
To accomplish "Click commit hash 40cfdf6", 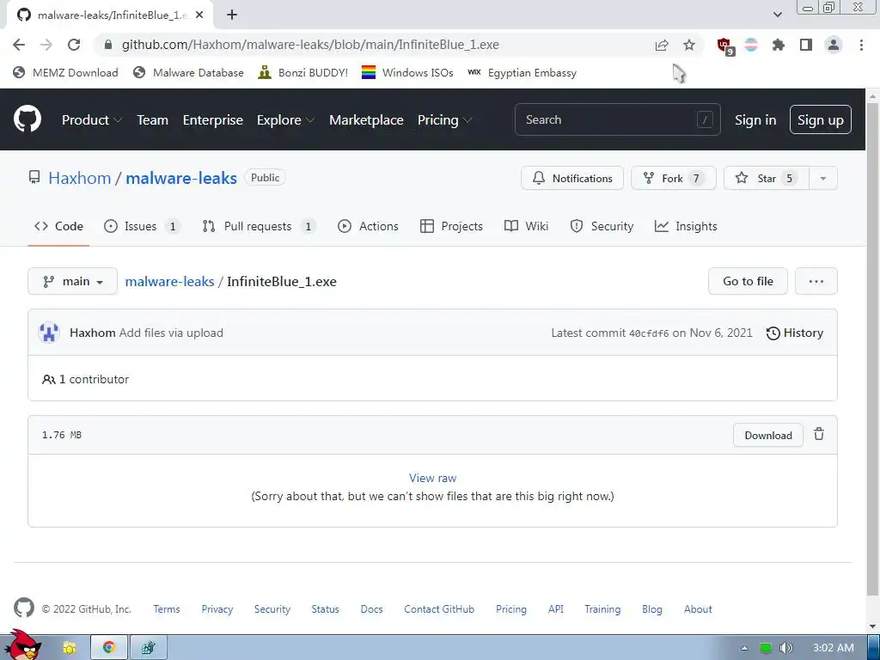I will pos(649,333).
